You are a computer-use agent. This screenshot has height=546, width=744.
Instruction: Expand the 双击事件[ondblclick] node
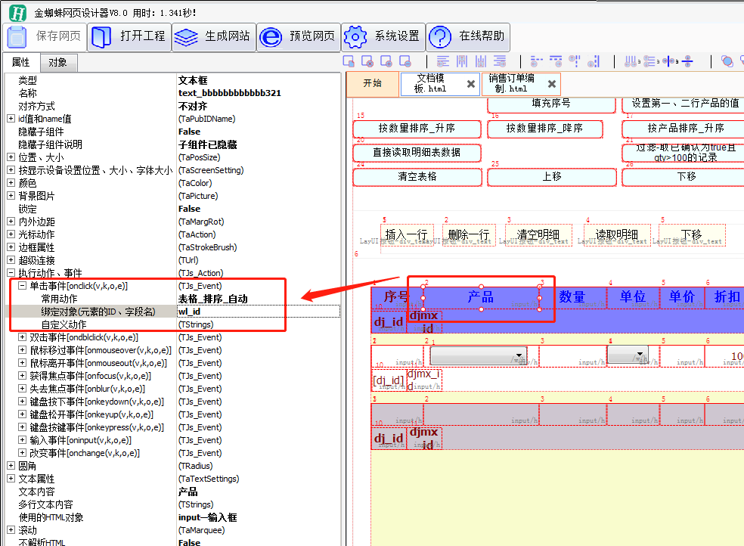click(22, 337)
